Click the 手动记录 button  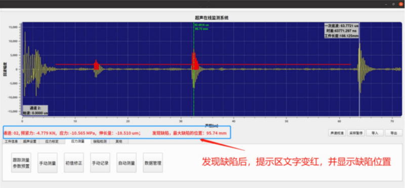click(x=100, y=163)
